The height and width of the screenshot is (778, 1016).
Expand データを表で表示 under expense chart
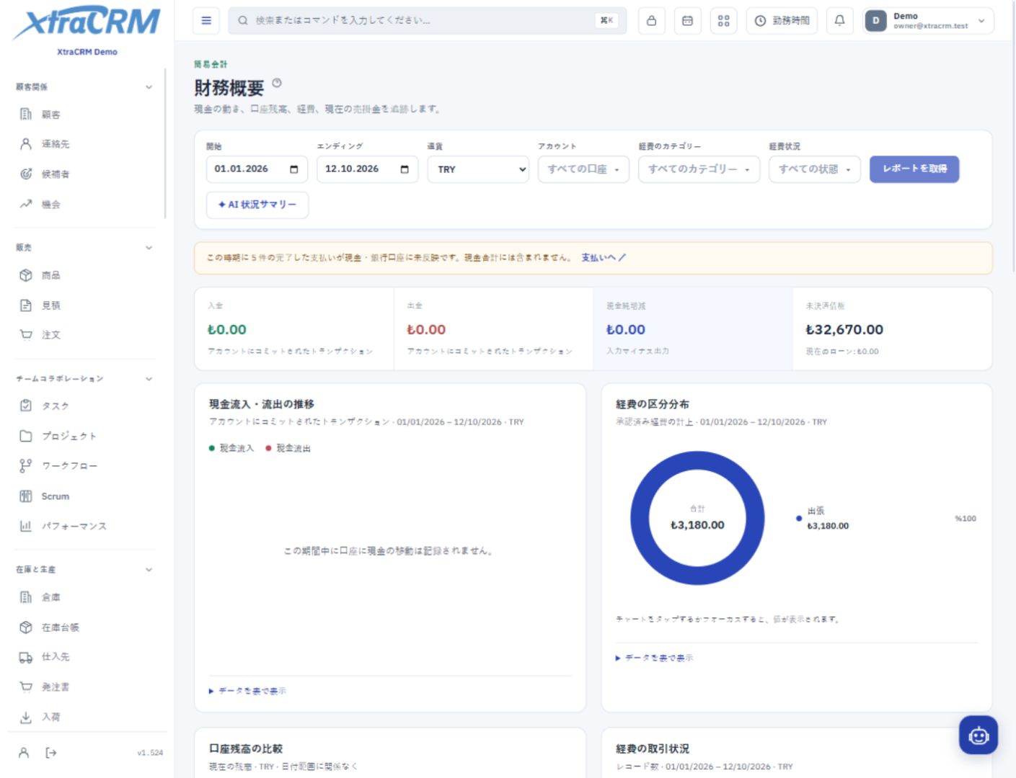(654, 658)
